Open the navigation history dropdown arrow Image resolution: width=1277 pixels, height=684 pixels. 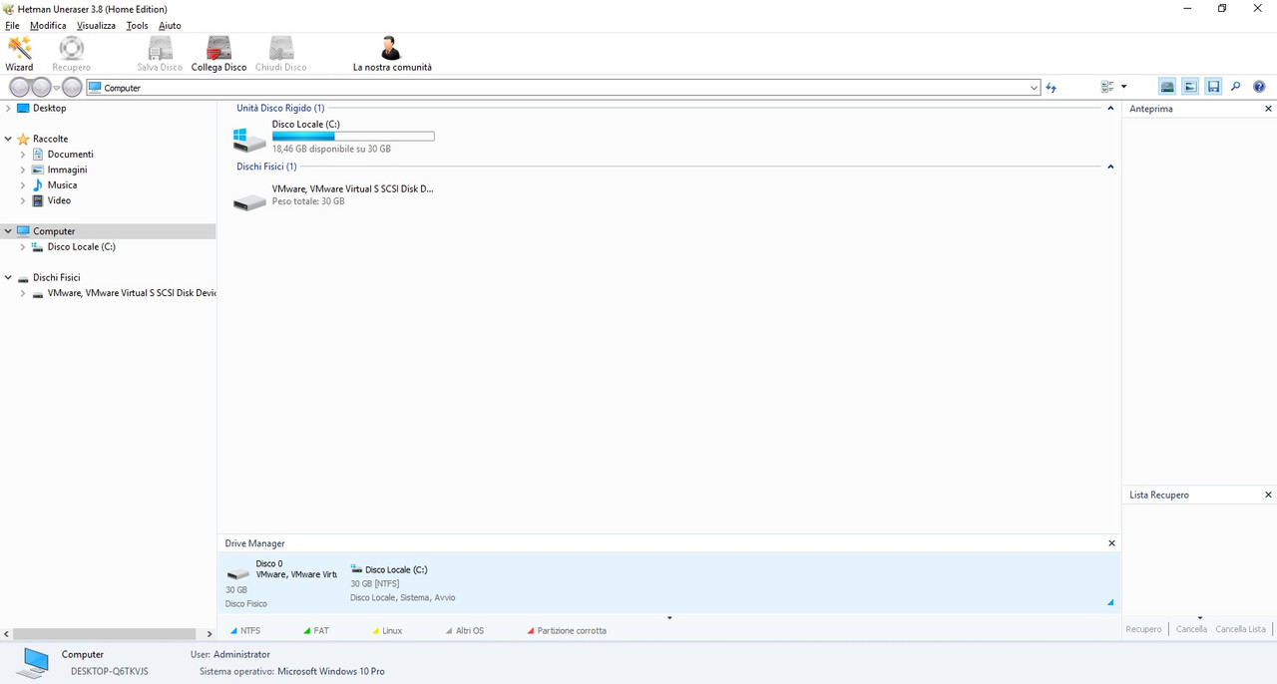pos(57,88)
